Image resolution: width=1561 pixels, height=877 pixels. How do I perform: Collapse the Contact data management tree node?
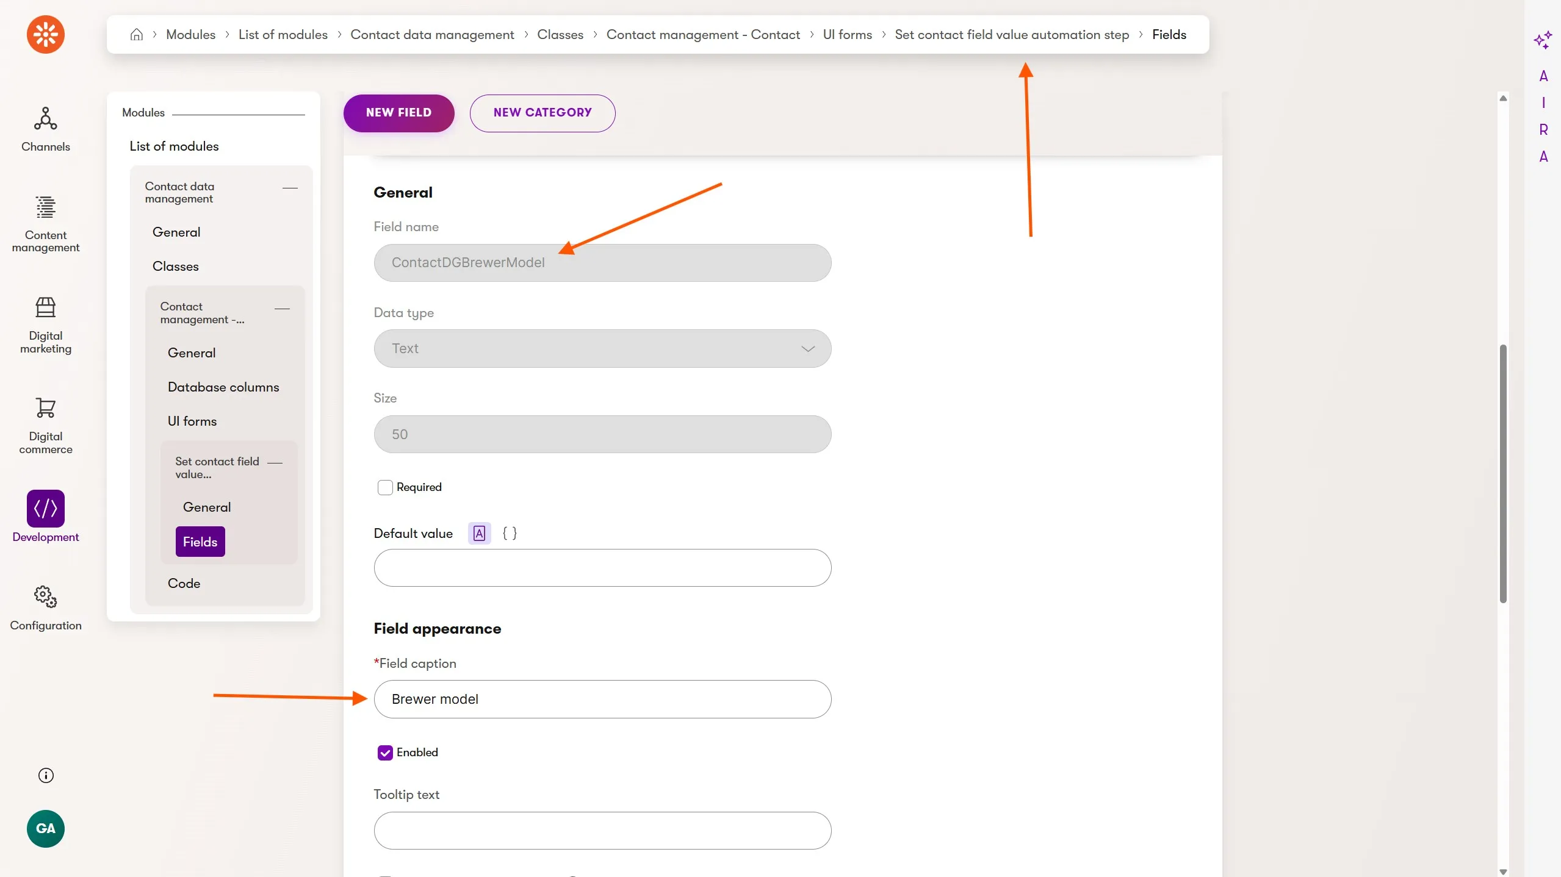tap(290, 188)
